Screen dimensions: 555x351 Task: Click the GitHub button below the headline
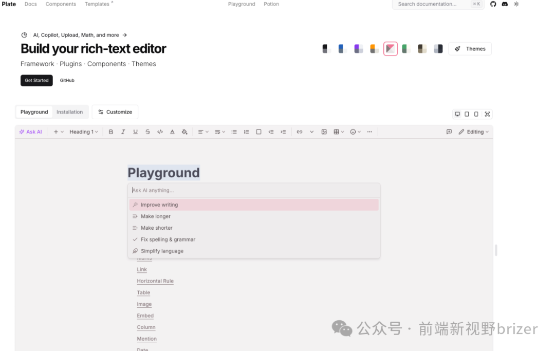tap(67, 80)
